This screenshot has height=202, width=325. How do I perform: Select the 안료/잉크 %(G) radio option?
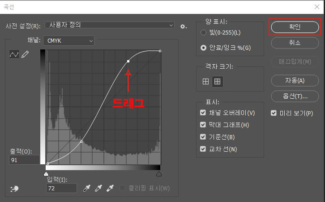tap(204, 48)
